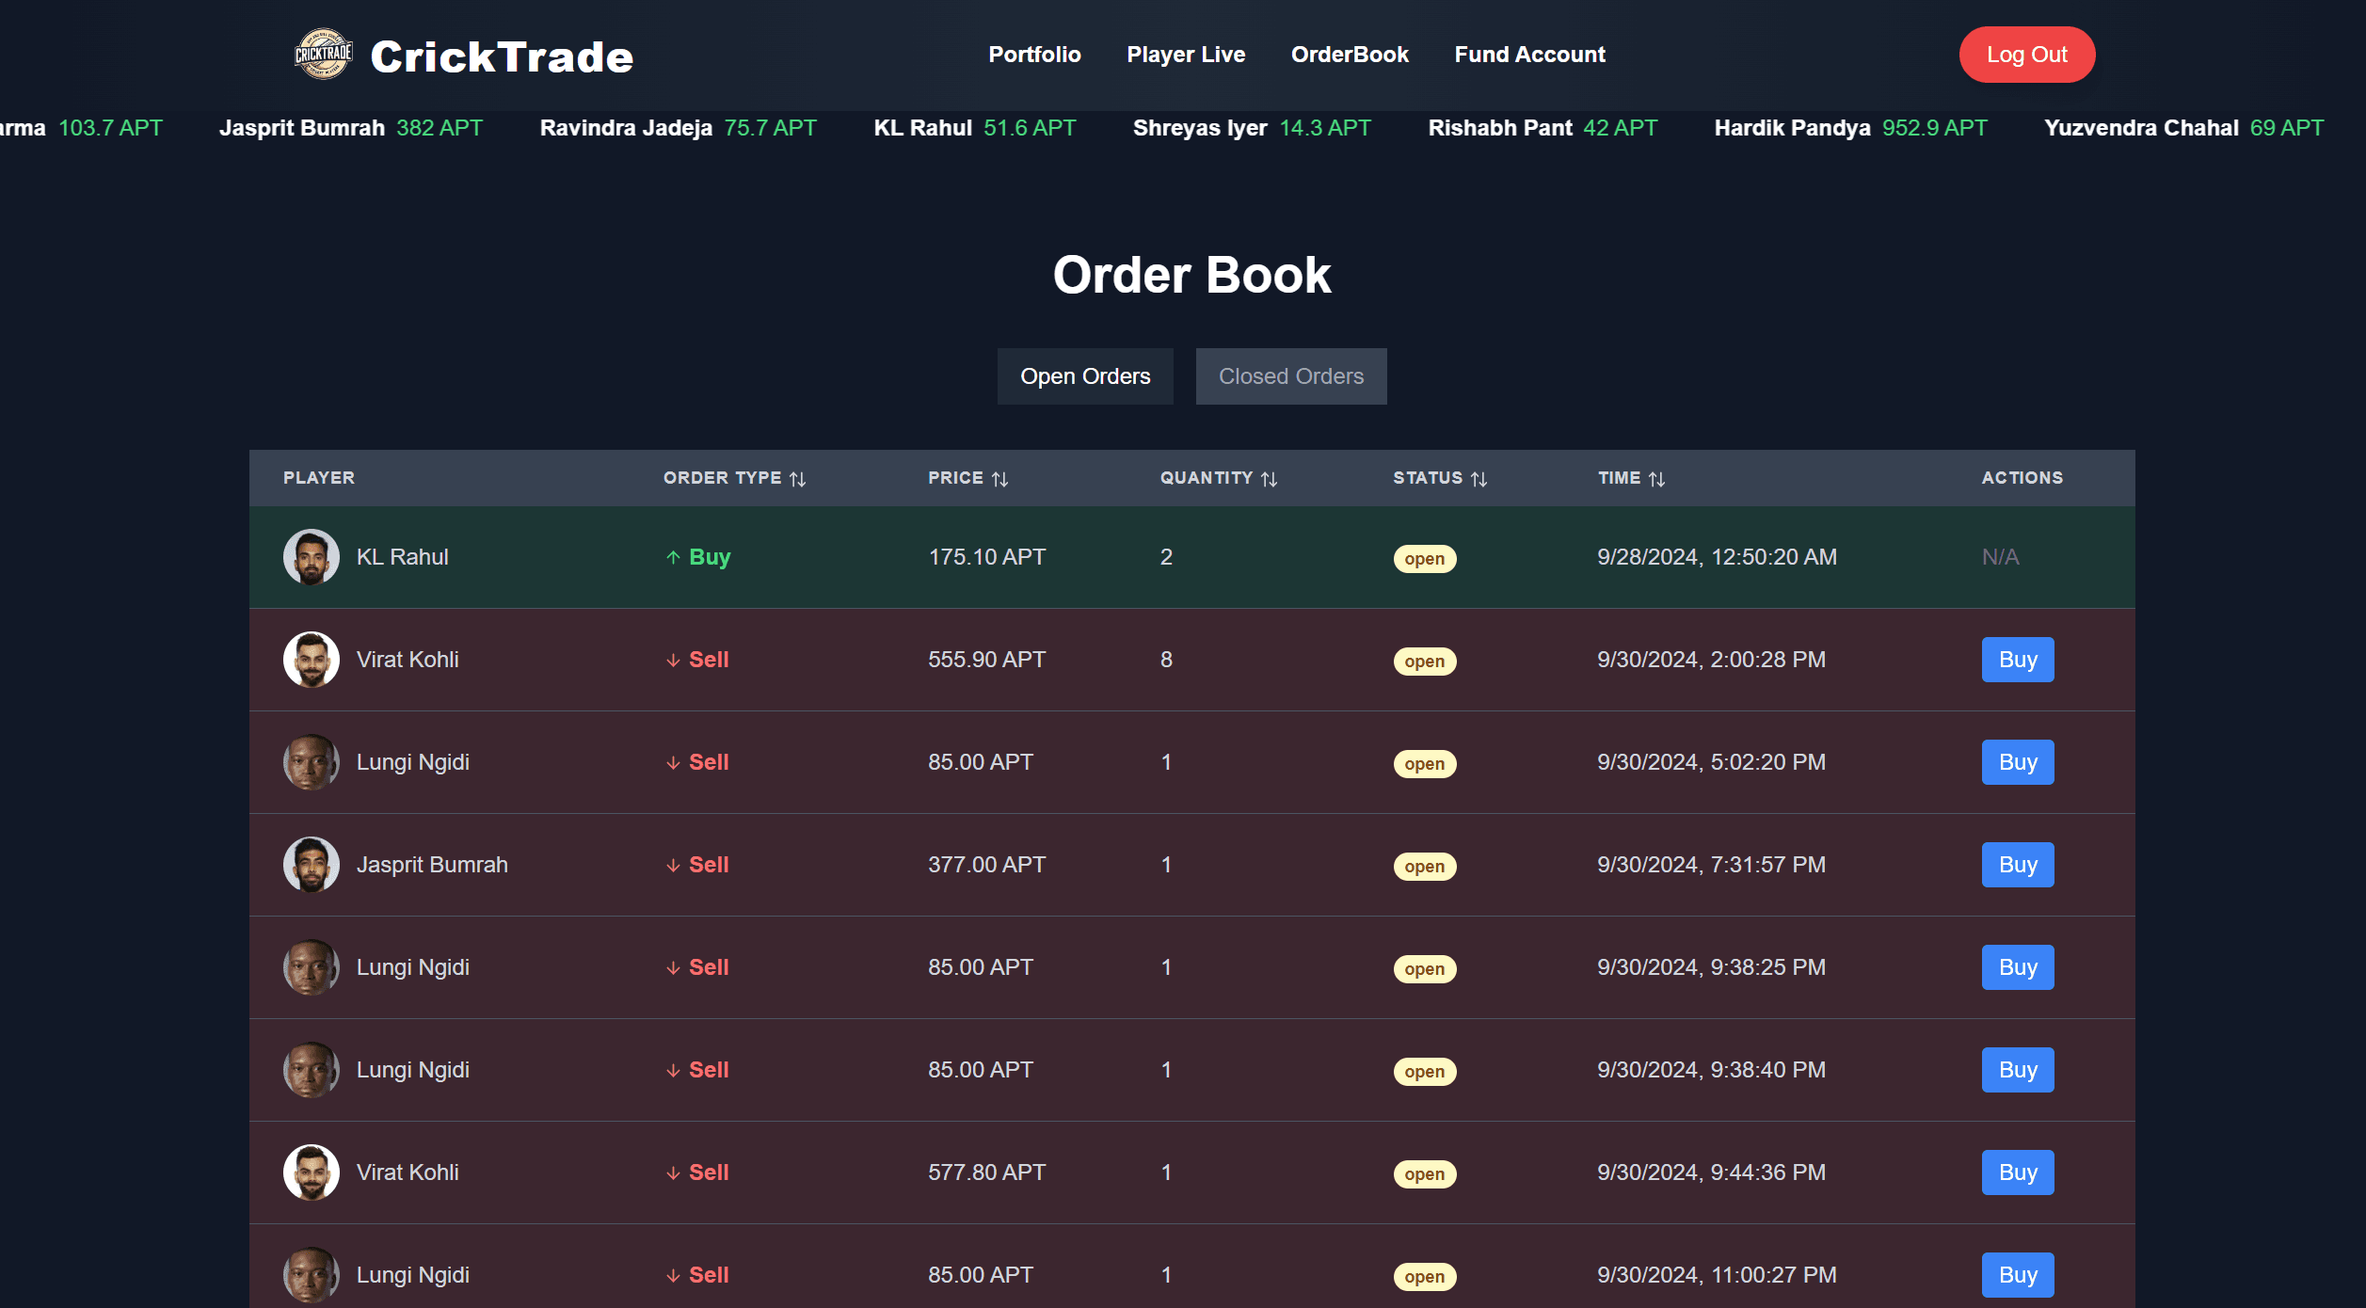Click the ACTIONS column header

2022,478
